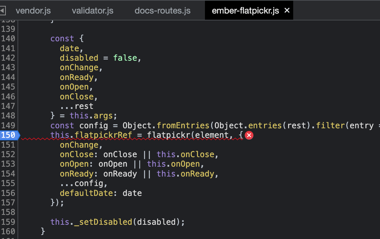Click 'date,' on line 141
Image resolution: width=380 pixels, height=239 pixels.
click(x=71, y=48)
